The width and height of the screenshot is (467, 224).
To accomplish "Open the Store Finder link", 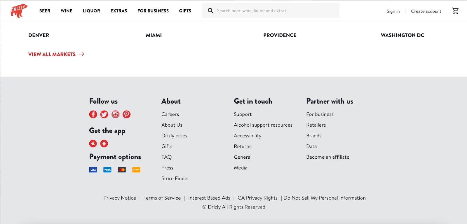I will 175,178.
